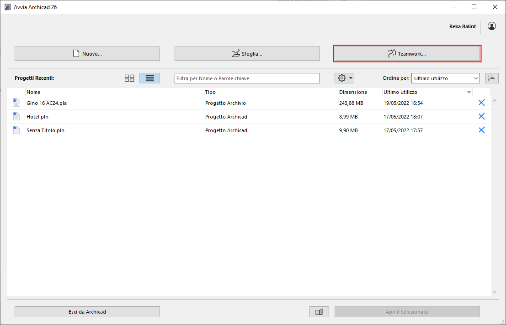Click the 17/05/2022 18:07 date cell
Viewport: 506px width, 325px height.
coord(403,117)
